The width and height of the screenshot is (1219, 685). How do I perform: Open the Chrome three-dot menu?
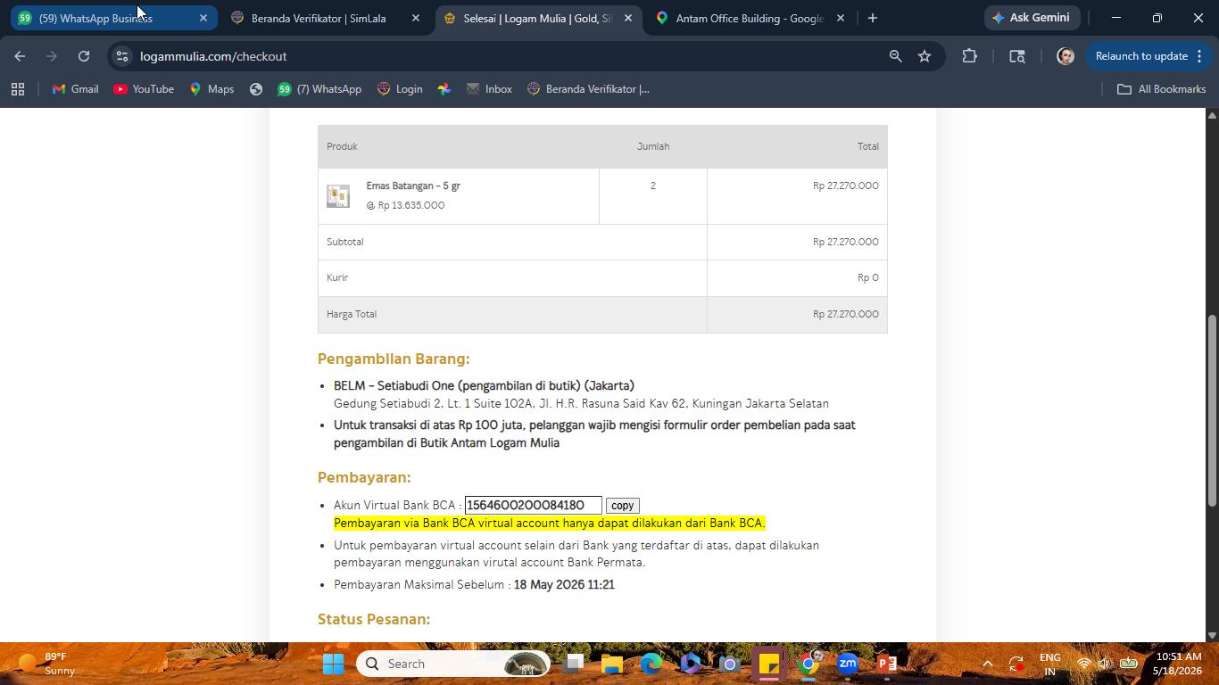(1199, 56)
